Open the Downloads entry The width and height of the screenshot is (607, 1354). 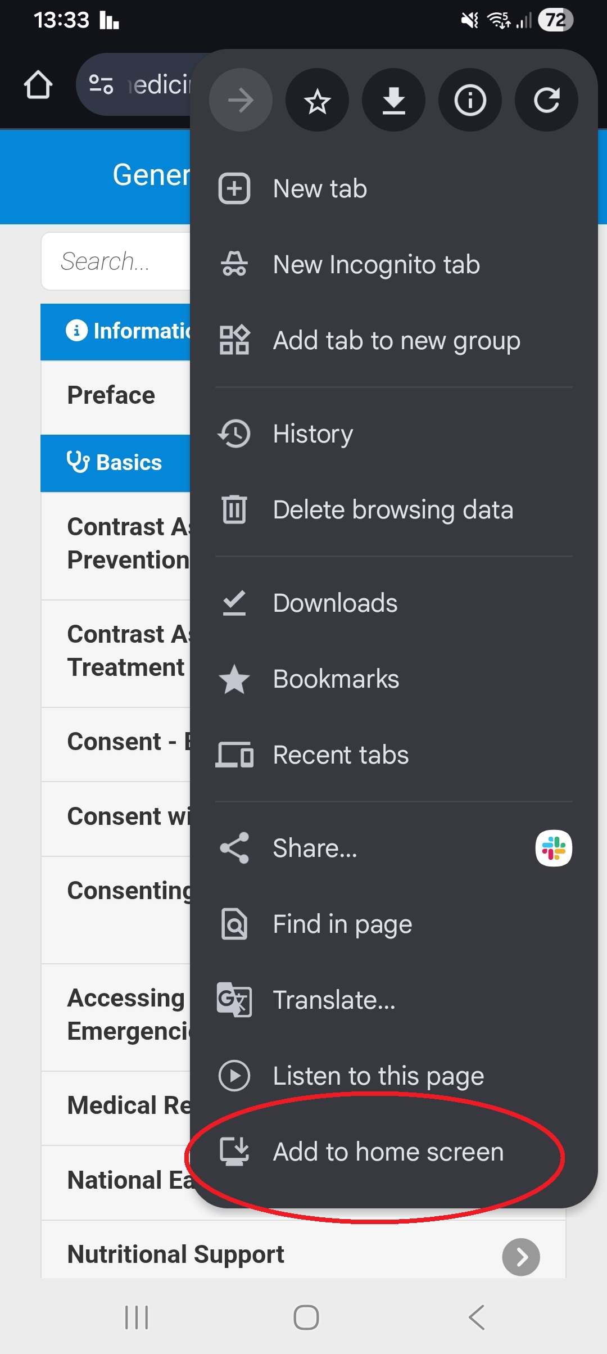pos(393,603)
